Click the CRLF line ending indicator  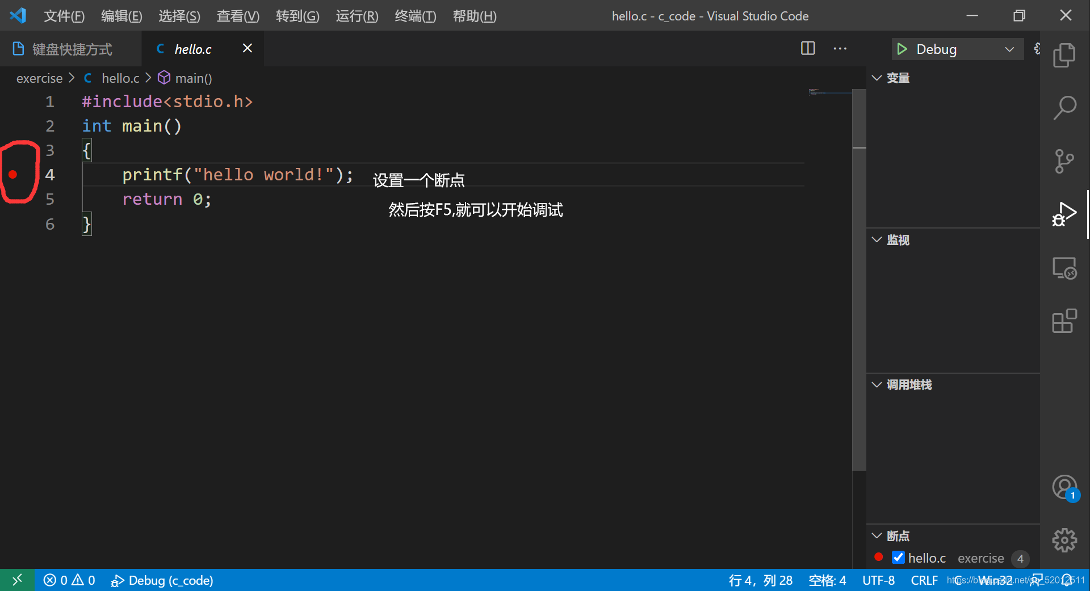[924, 580]
